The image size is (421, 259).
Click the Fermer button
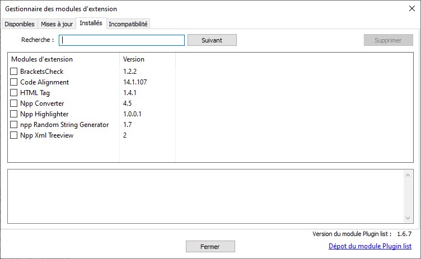coord(210,246)
